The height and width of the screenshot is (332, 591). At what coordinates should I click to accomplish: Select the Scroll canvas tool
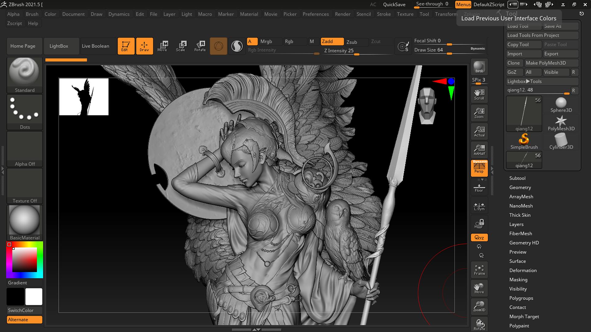[x=479, y=95]
